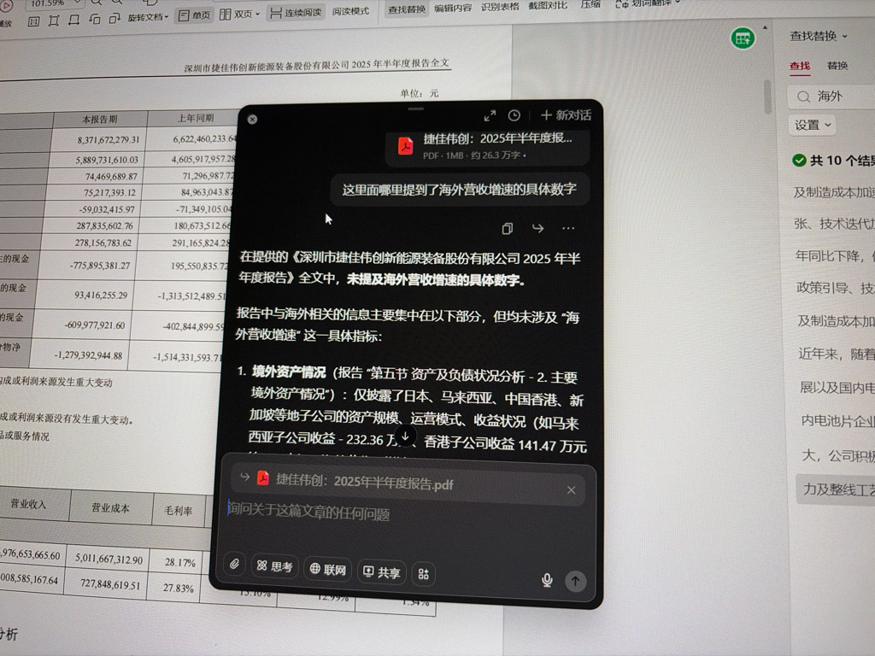Viewport: 875px width, 656px height.
Task: Click the fit-page-height icon in toolbar
Action: [x=54, y=20]
